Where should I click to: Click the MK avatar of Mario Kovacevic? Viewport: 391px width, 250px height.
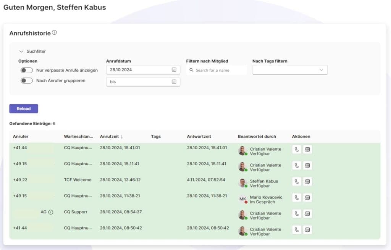coord(242,199)
